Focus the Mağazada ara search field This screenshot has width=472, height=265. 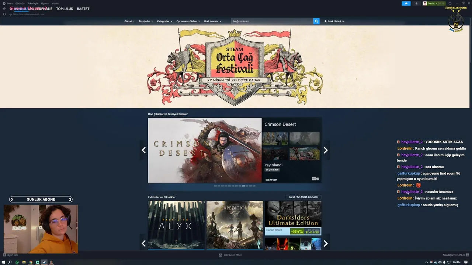click(272, 21)
